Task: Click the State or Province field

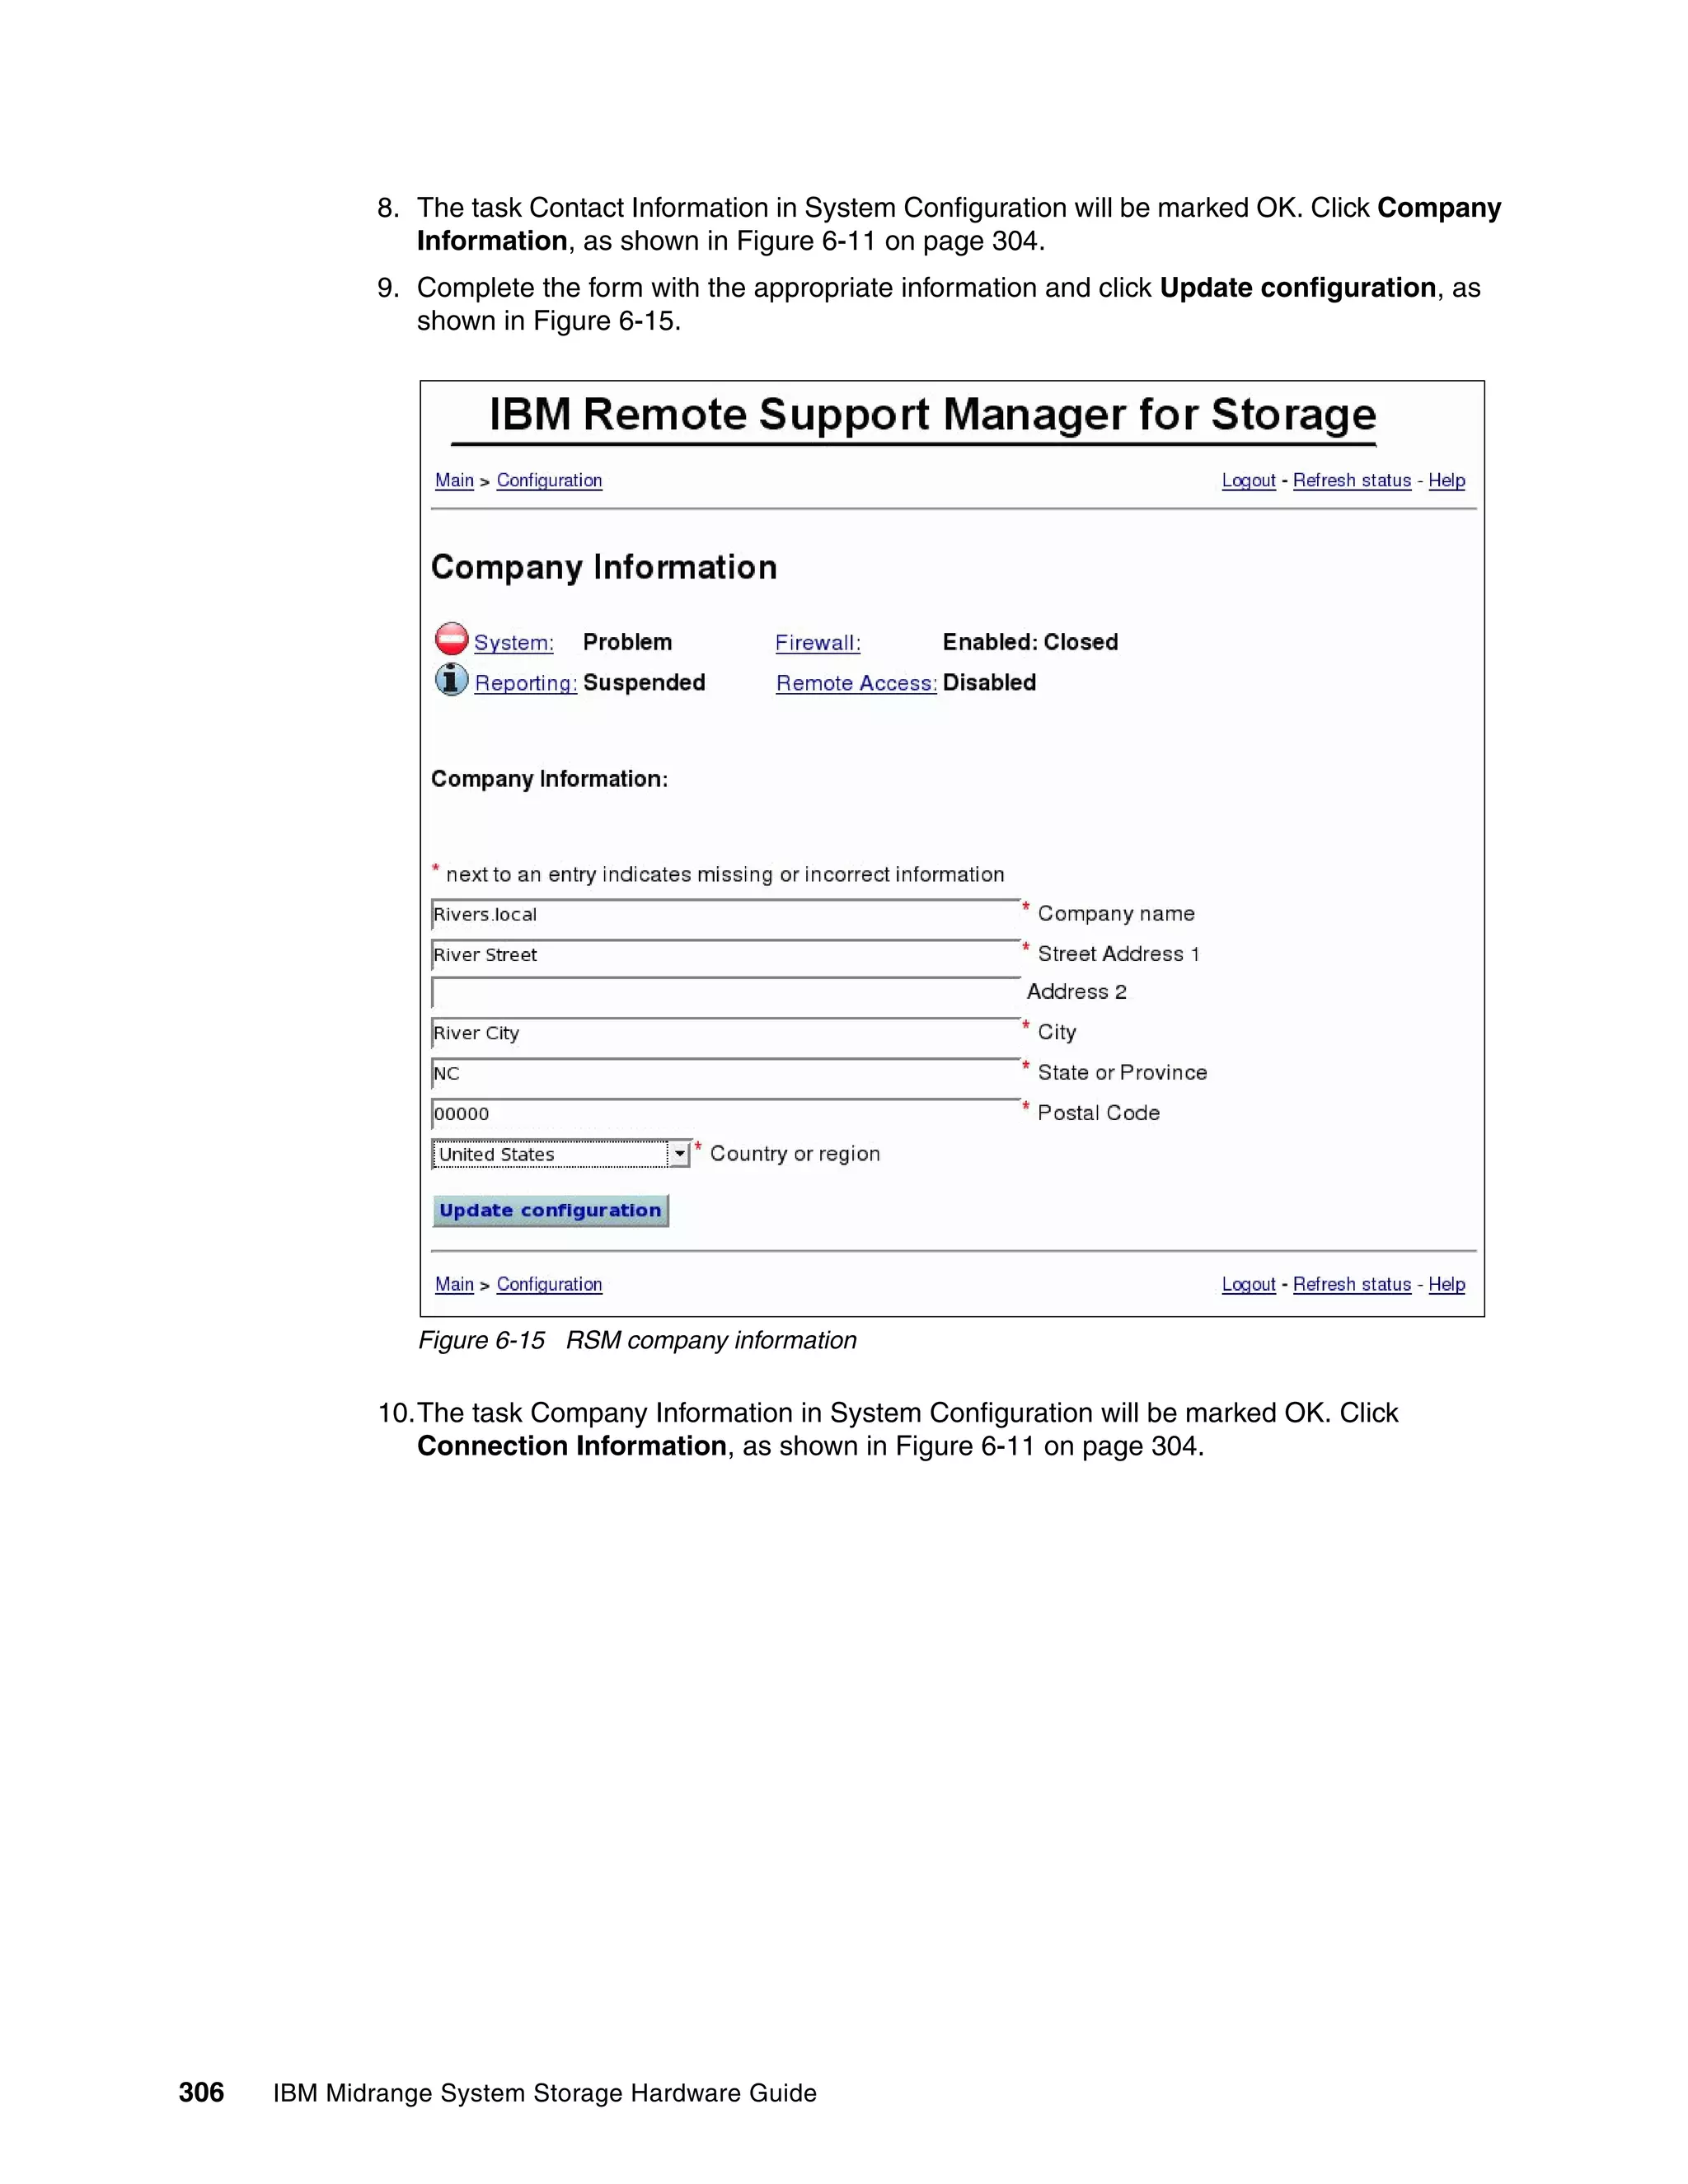Action: [x=726, y=1073]
